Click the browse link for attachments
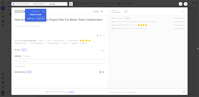This screenshot has width=199, height=97. 71,92
